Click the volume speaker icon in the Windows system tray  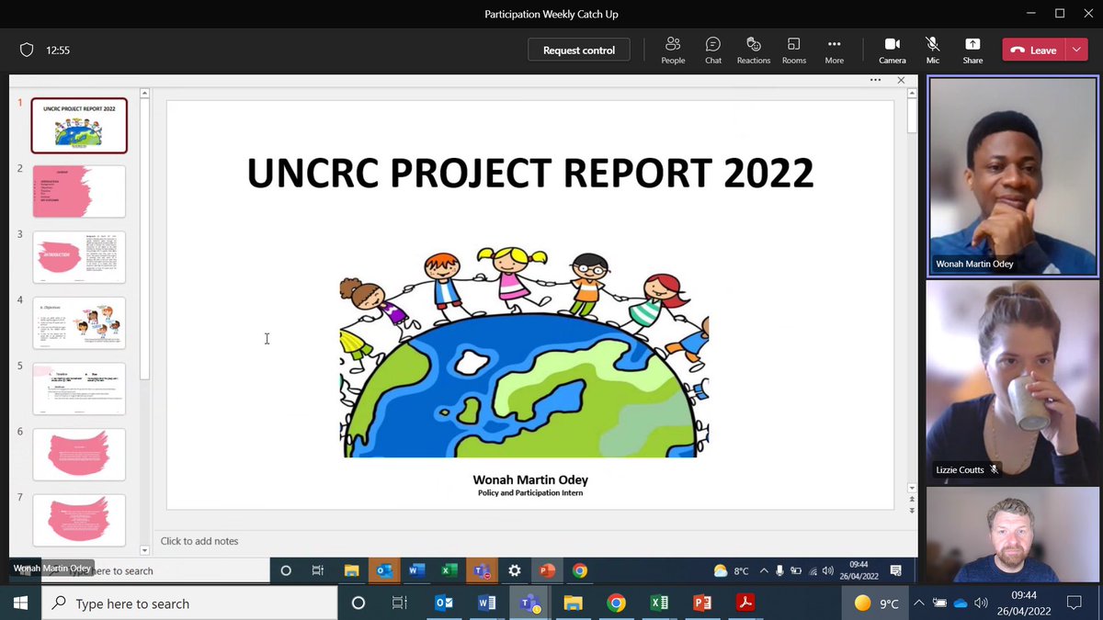[x=981, y=603]
